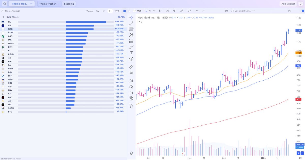Select the D daily timeframe
The height and width of the screenshot is (160, 305).
[146, 11]
